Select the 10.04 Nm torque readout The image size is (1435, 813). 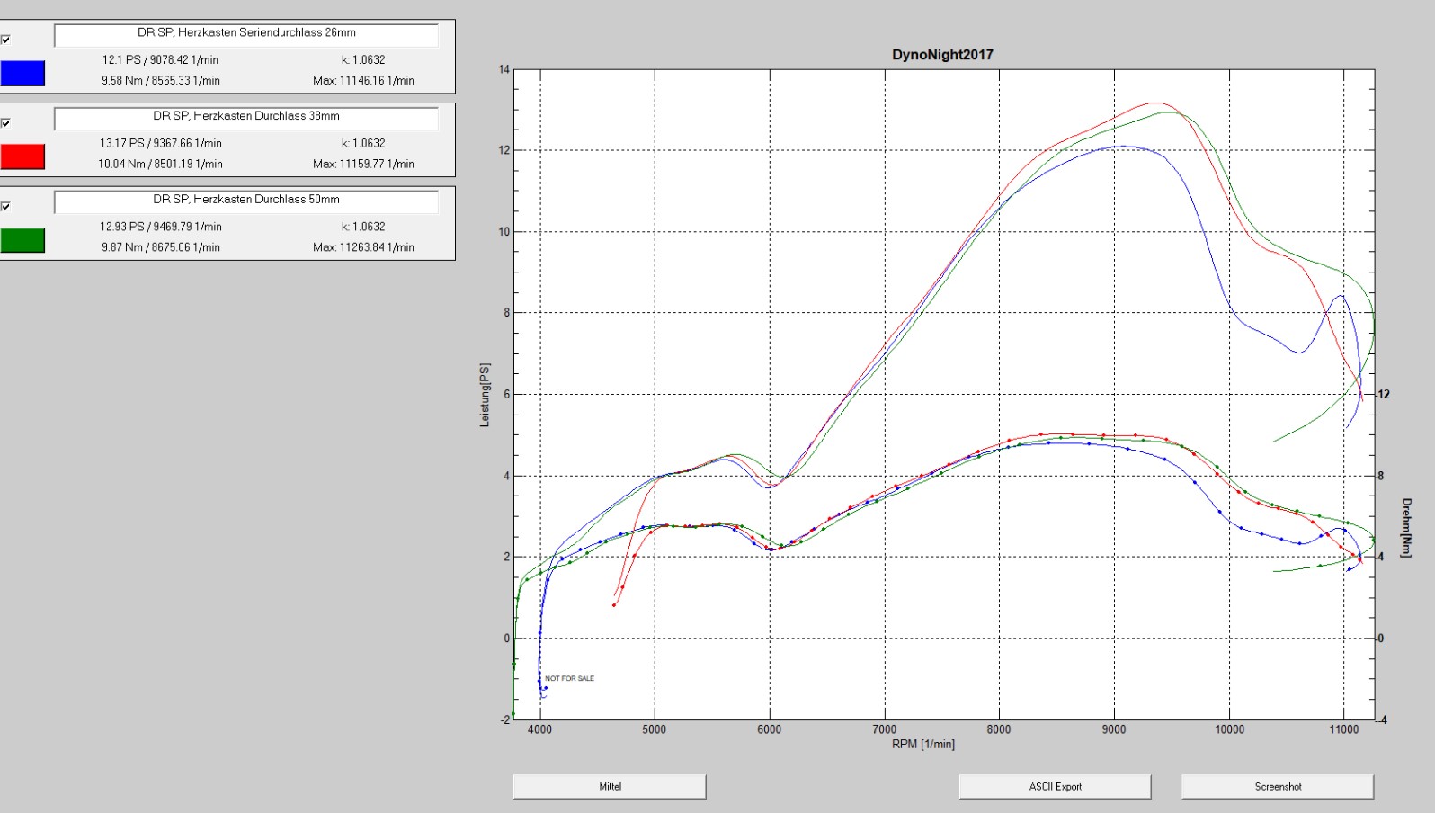(160, 165)
